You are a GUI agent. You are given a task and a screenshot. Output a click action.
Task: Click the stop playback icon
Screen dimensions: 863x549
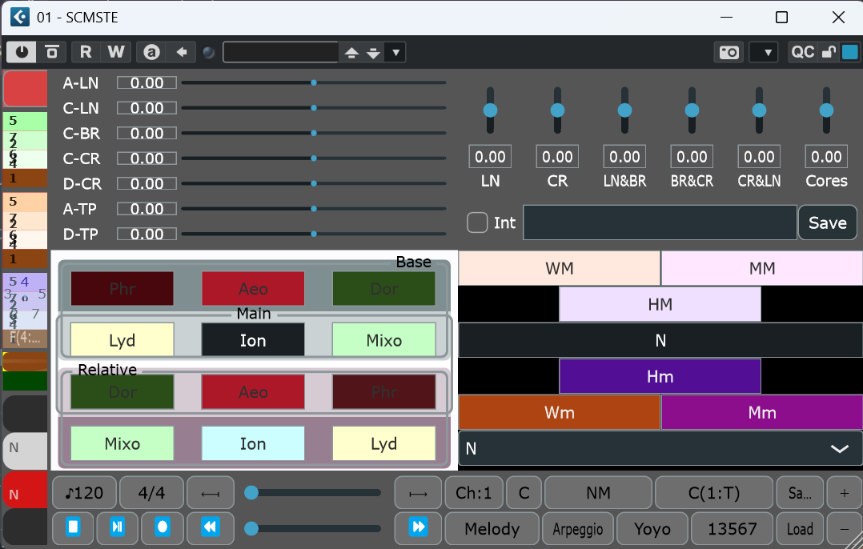73,527
